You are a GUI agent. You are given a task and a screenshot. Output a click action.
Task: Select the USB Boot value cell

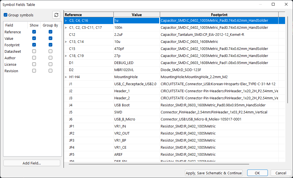coord(137,105)
